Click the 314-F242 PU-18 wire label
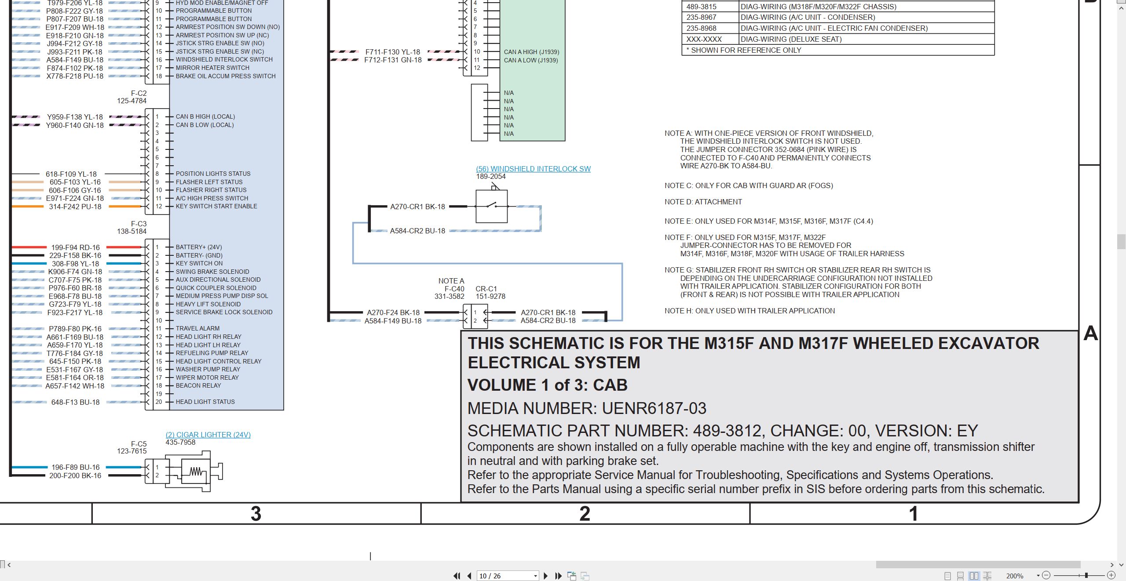Viewport: 1126px width, 581px height. [75, 207]
